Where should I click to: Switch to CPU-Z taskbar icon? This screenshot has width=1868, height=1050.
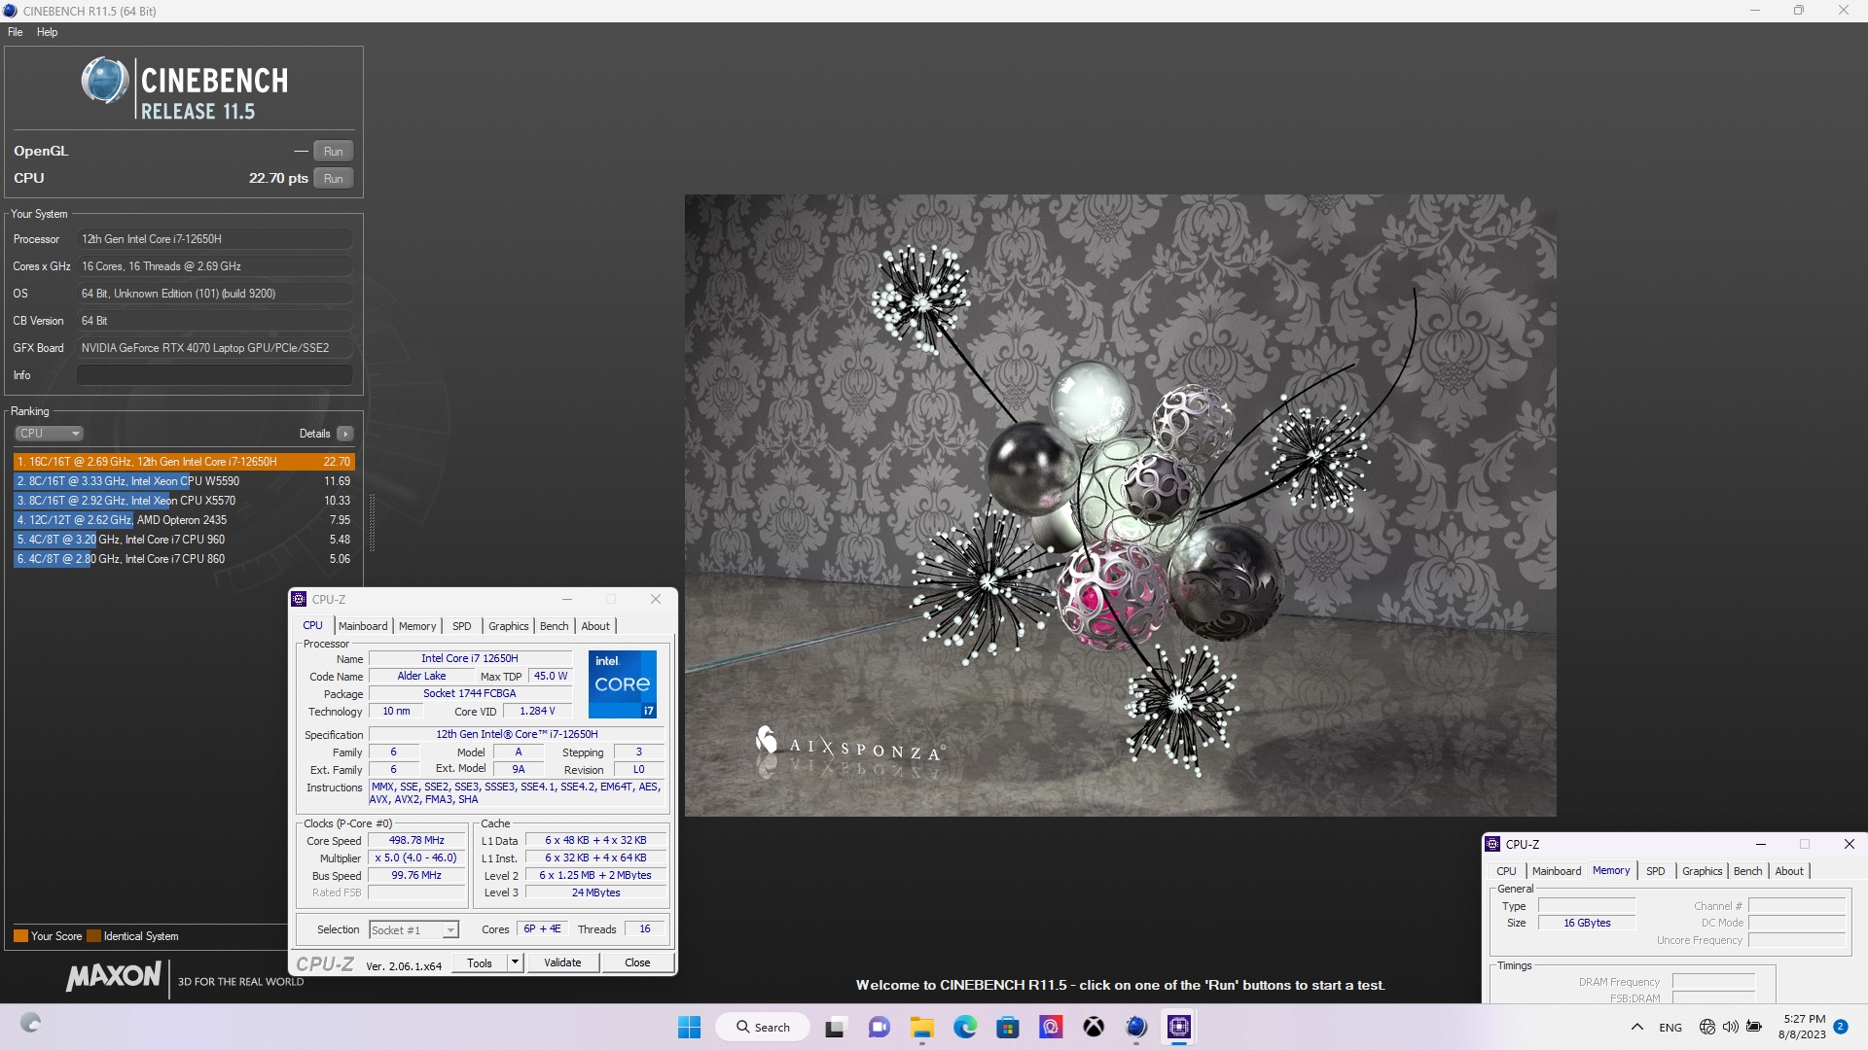[x=1179, y=1028]
